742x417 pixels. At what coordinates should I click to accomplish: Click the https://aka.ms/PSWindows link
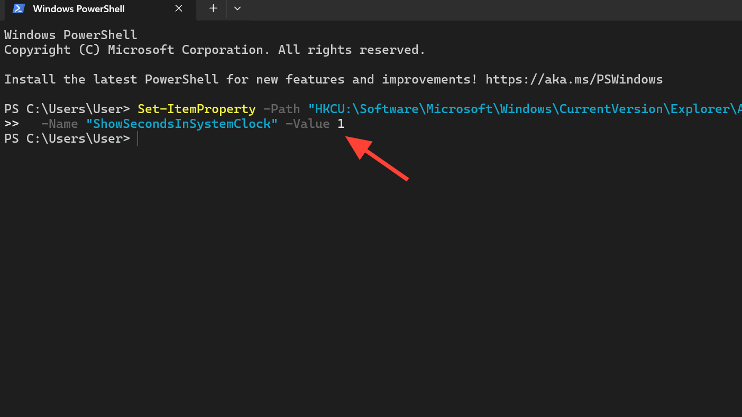(x=574, y=79)
